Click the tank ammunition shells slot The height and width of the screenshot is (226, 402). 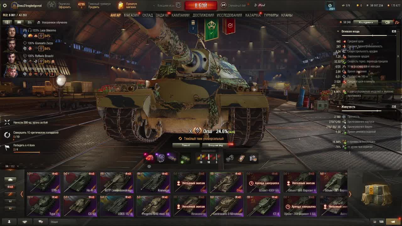209,158
